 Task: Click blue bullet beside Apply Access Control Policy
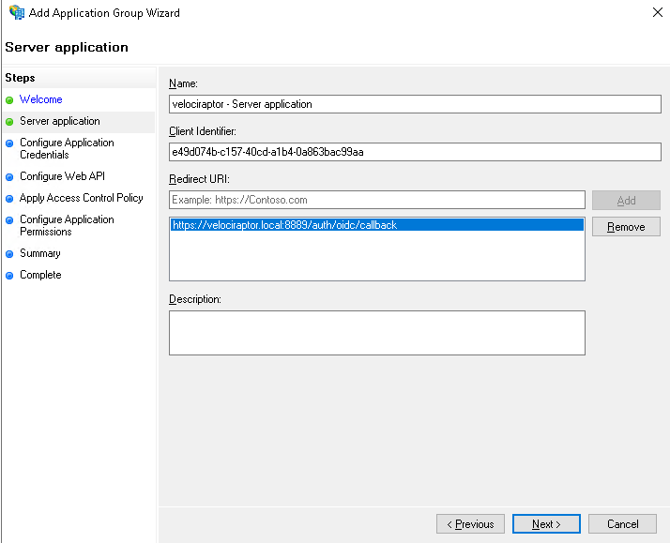pyautogui.click(x=9, y=199)
